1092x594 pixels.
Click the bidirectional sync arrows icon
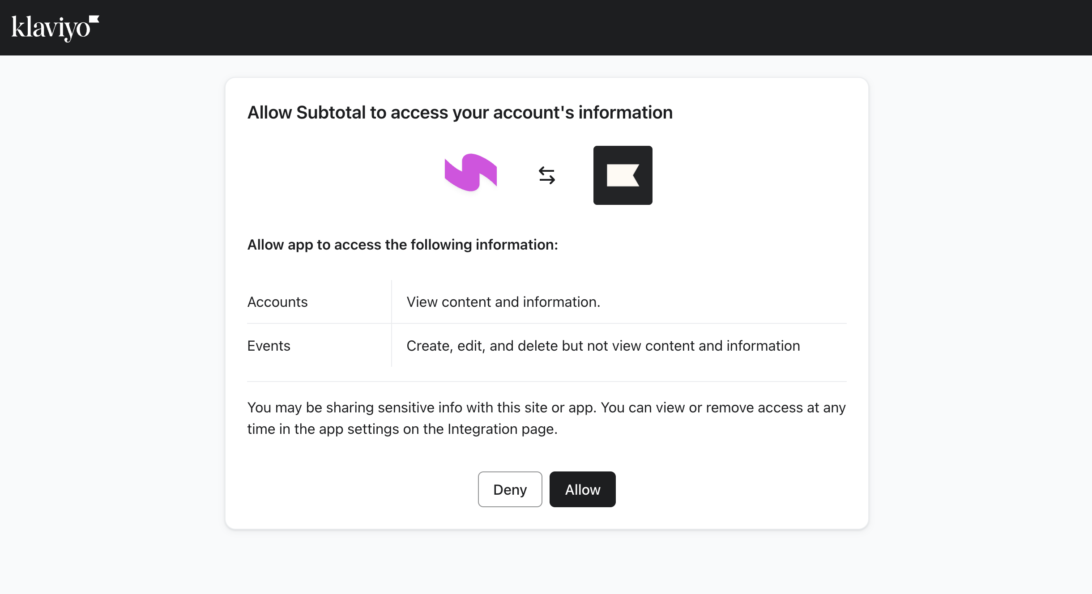[547, 175]
